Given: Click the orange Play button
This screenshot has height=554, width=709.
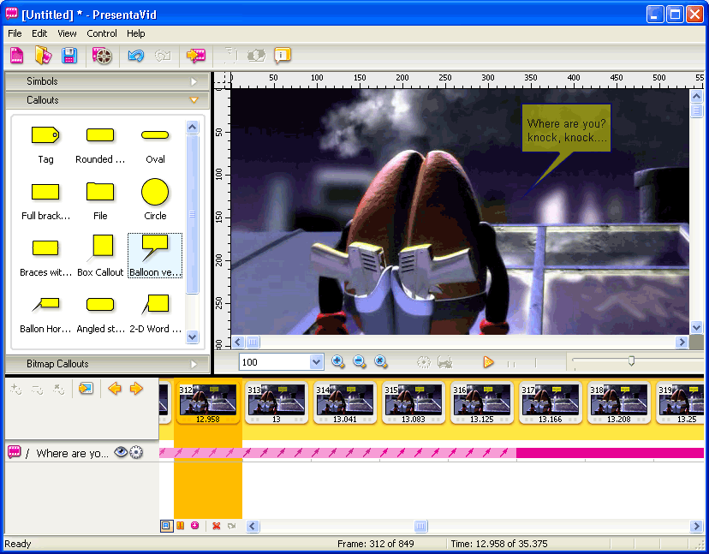Looking at the screenshot, I should click(488, 362).
